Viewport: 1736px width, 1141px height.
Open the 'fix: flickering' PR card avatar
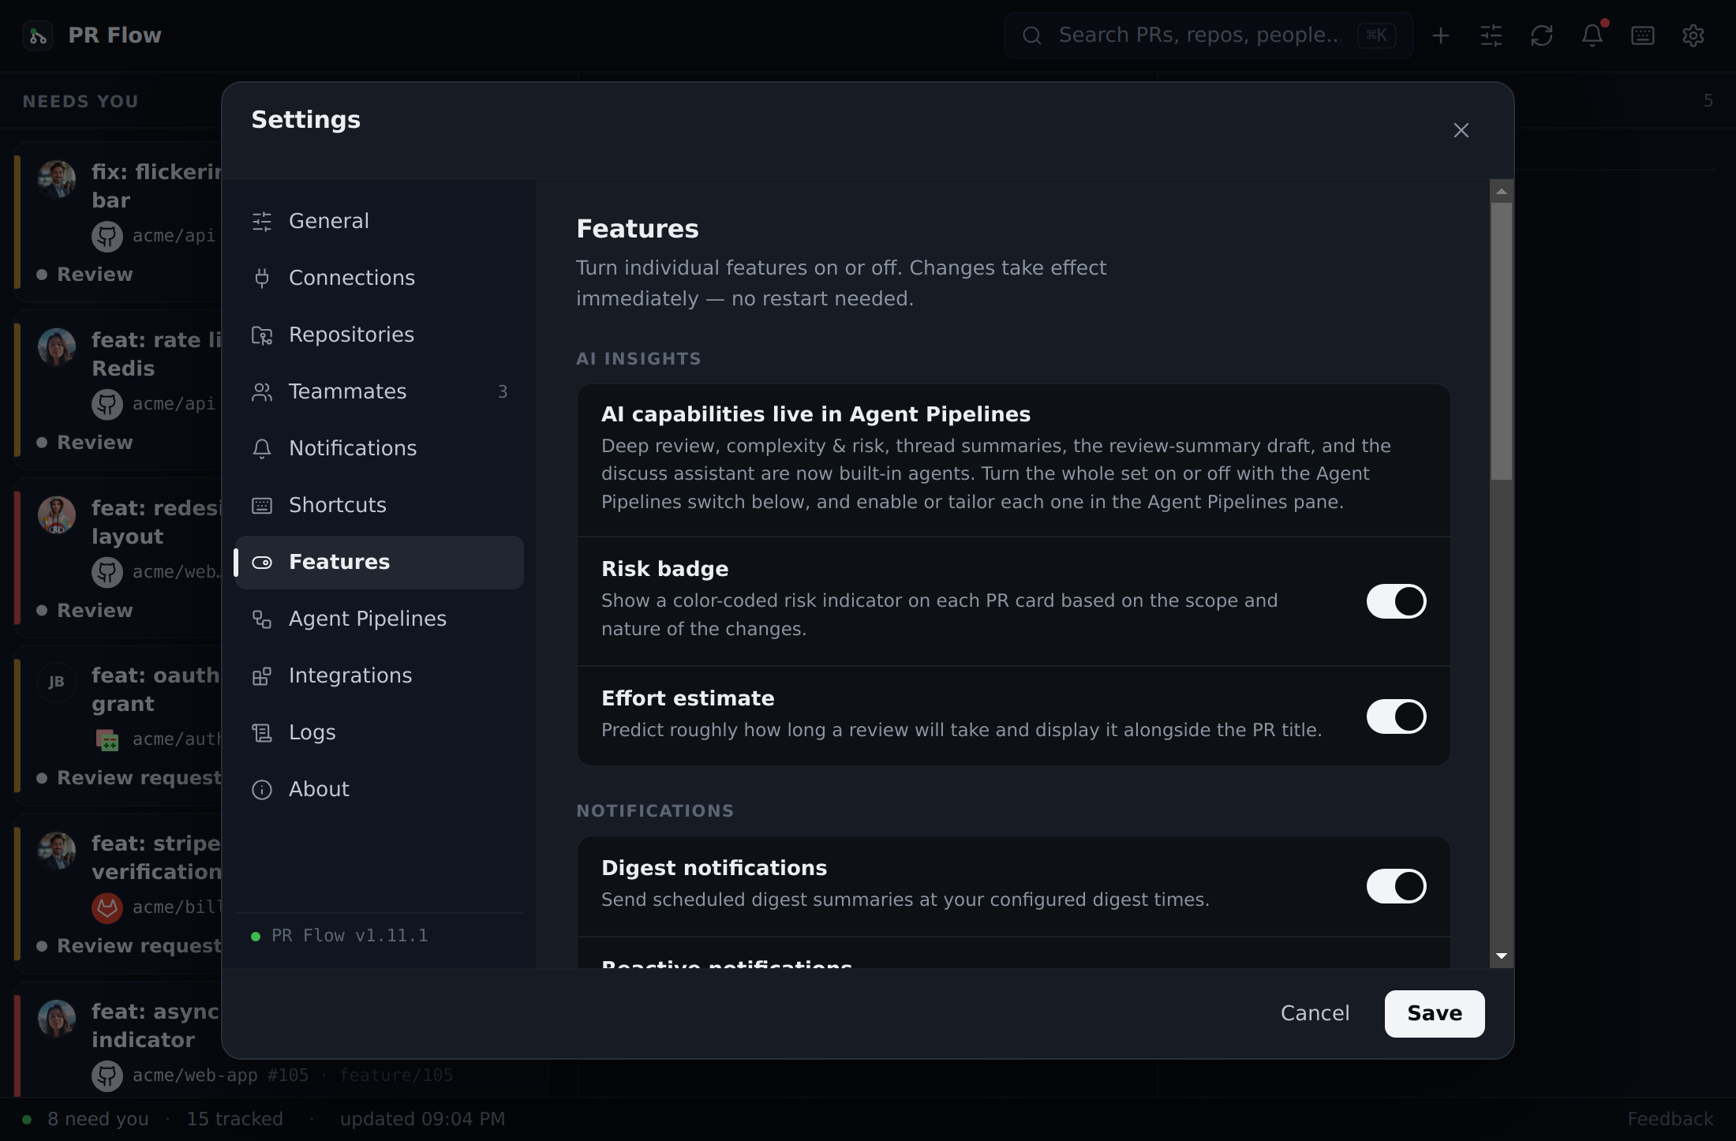[x=57, y=179]
